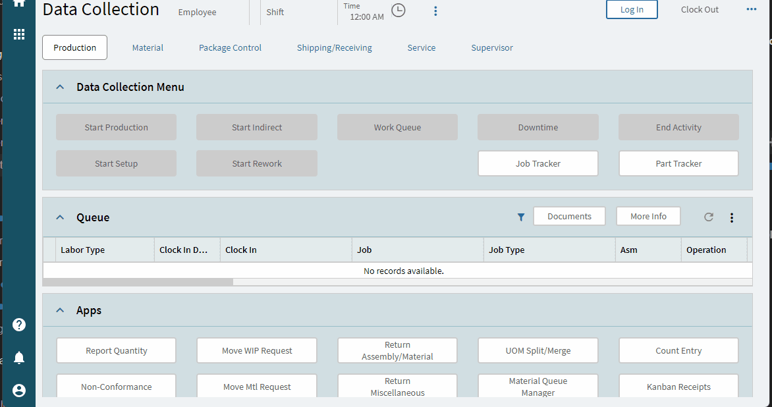Click the clock icon beside Time

[399, 11]
